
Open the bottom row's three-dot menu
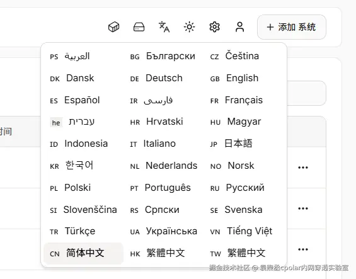303,249
